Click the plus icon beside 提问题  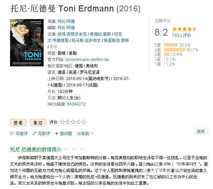(x=57, y=133)
